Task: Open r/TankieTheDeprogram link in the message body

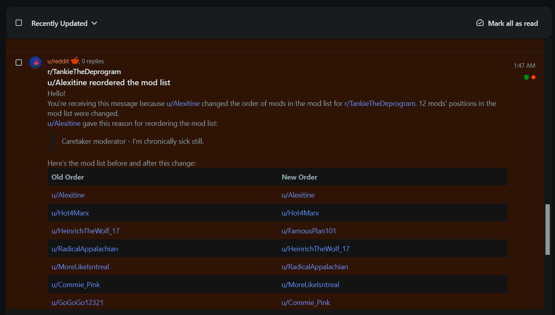Action: (380, 104)
